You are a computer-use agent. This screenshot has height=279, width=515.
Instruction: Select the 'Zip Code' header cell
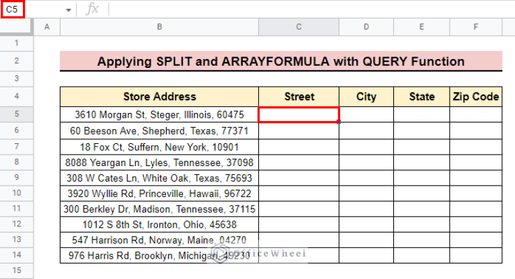[475, 97]
